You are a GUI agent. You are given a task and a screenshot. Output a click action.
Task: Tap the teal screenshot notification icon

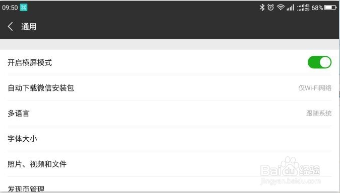(x=24, y=8)
